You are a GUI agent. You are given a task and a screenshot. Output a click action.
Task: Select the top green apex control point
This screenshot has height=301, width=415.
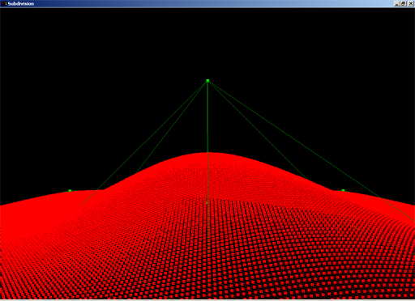(x=207, y=81)
